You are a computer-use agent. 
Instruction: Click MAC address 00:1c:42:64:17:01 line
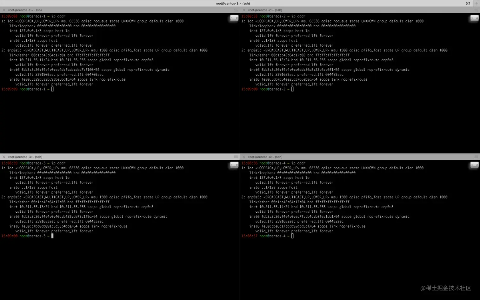tap(59, 55)
